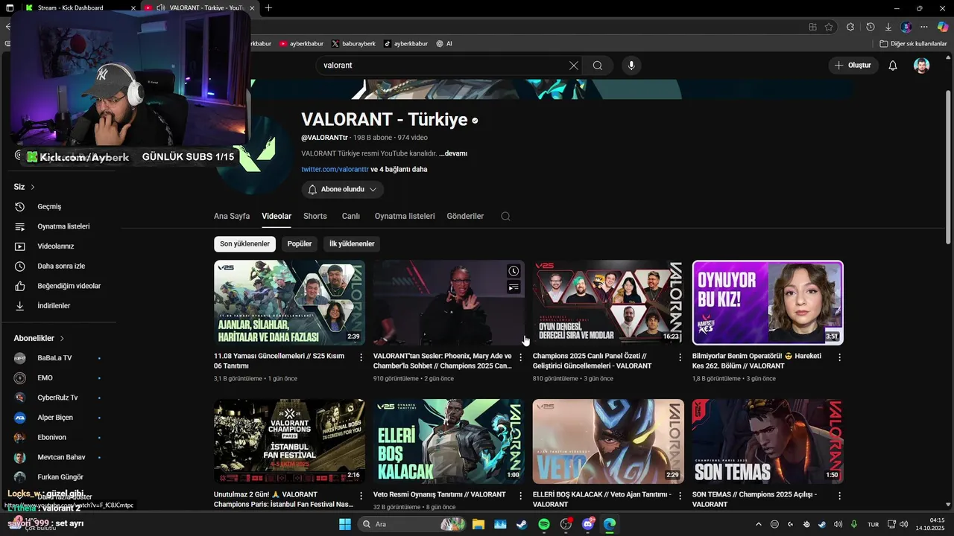Open Steam from the taskbar
The image size is (954, 536).
(x=522, y=524)
